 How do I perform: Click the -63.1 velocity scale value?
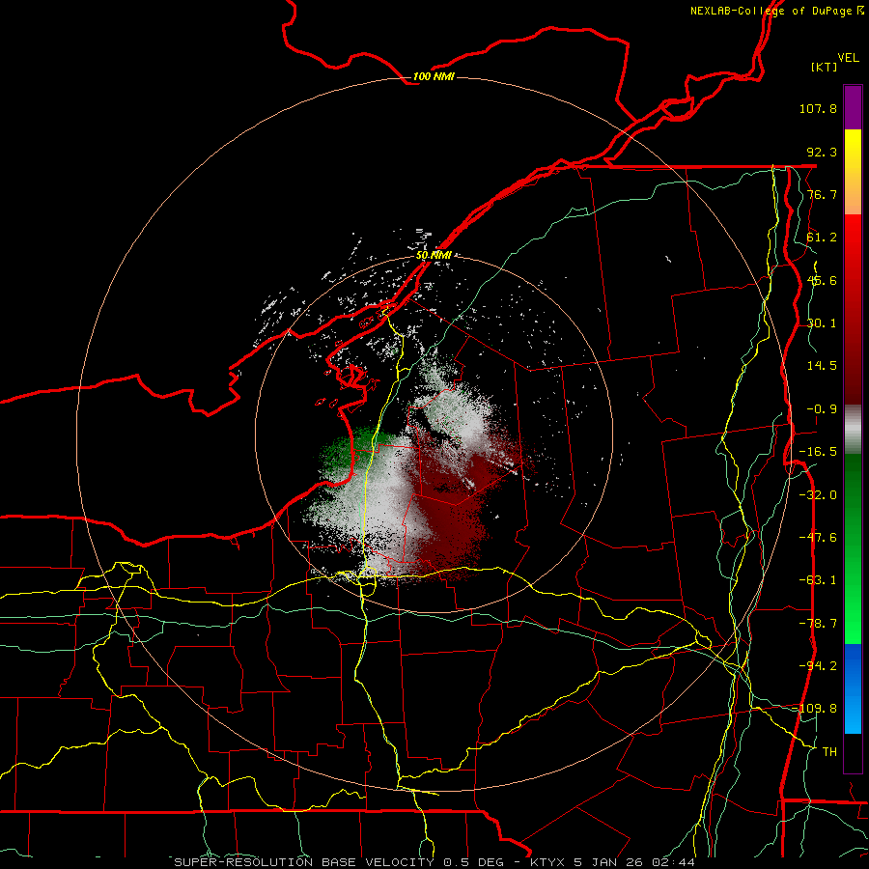[x=818, y=580]
